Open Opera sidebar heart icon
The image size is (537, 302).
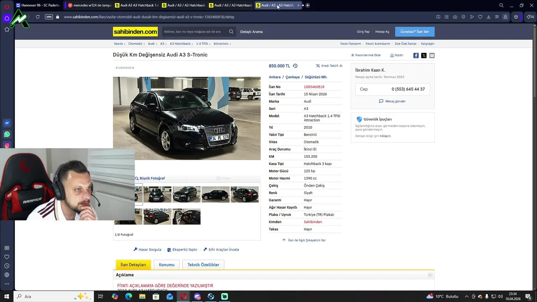pyautogui.click(x=7, y=257)
